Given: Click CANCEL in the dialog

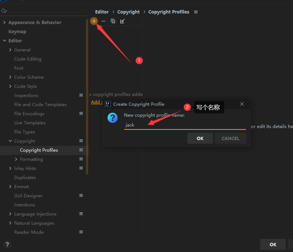Looking at the screenshot, I should point(230,138).
